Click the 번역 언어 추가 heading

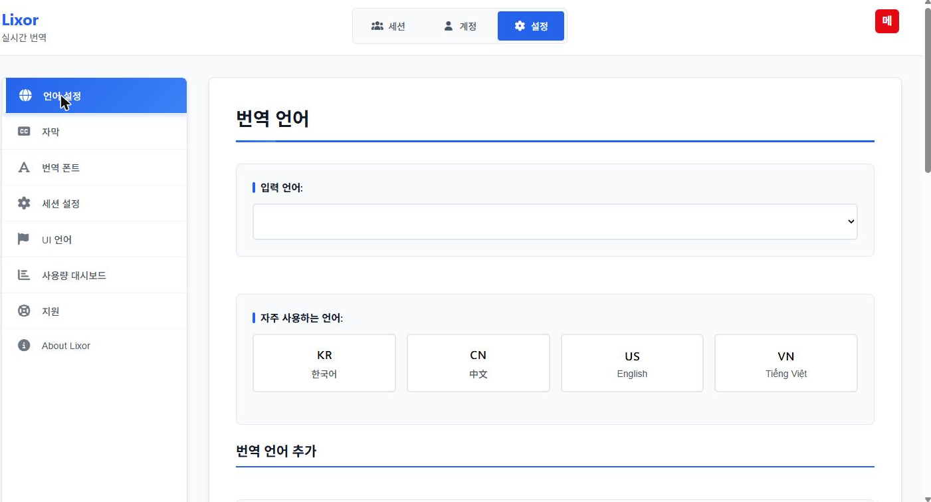tap(276, 451)
